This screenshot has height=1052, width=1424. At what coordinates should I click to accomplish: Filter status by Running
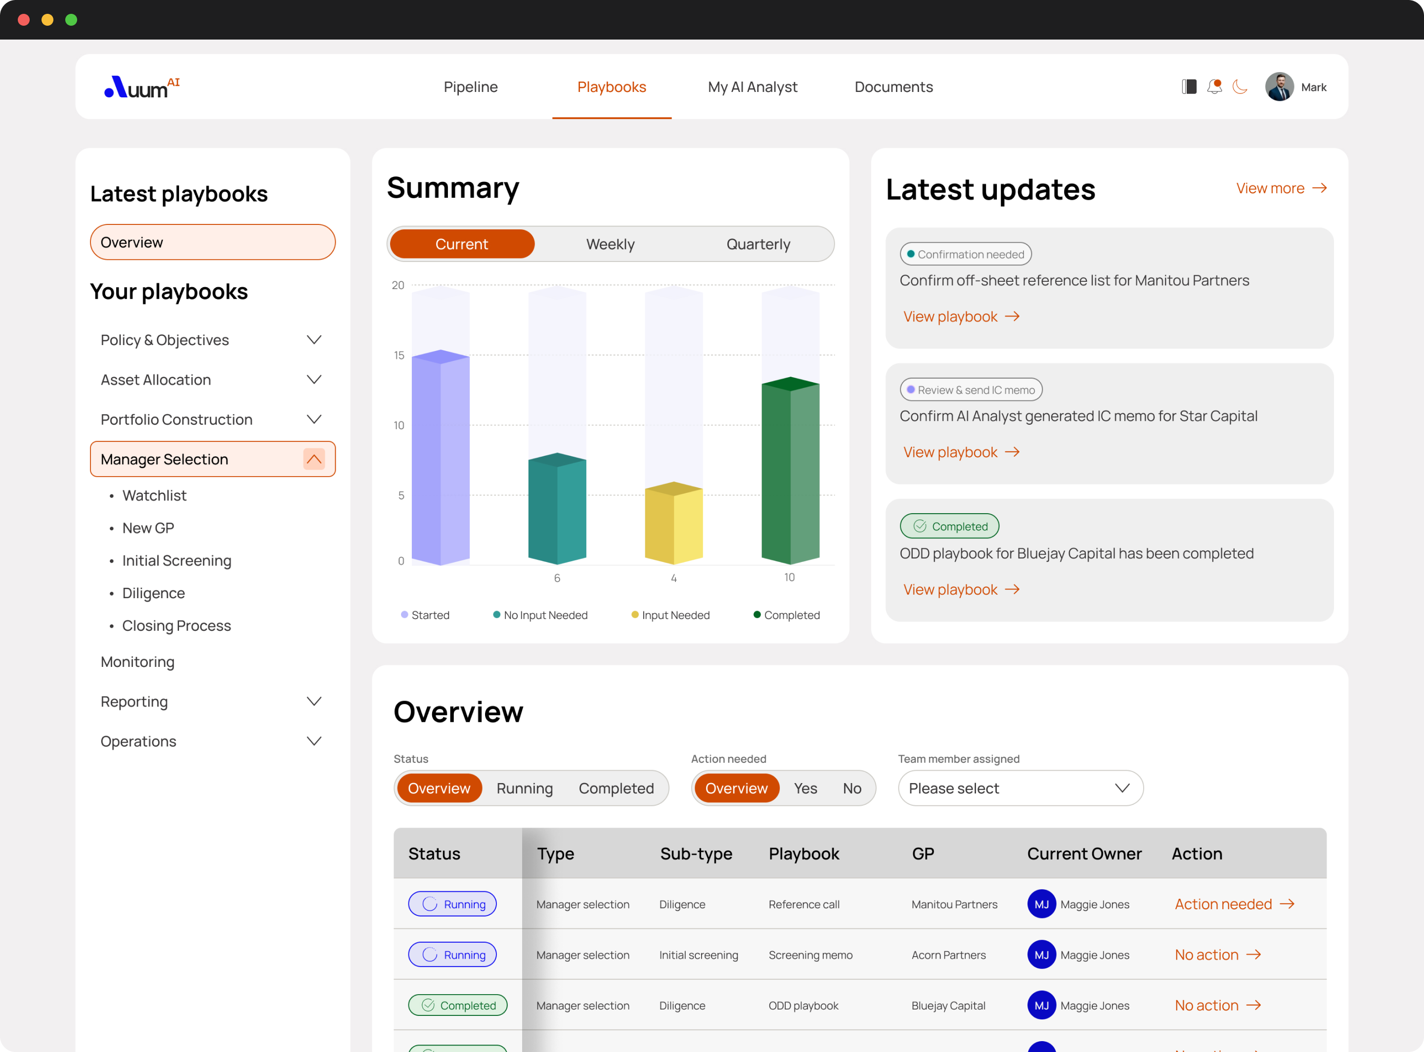[x=524, y=788]
